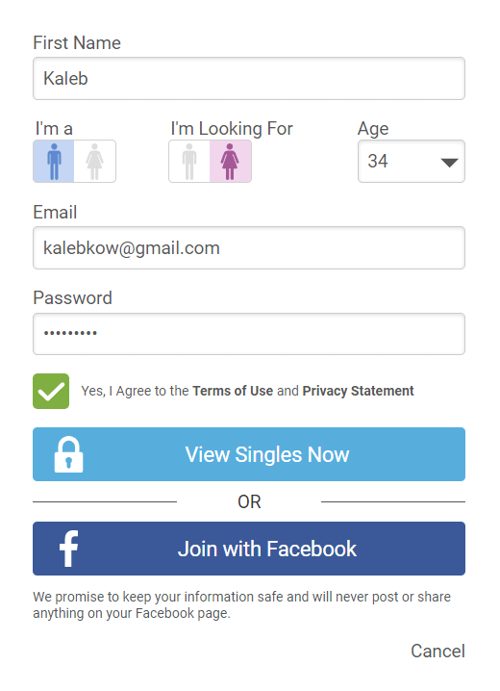Image resolution: width=500 pixels, height=691 pixels.
Task: Click the Age field showing 34
Action: tap(412, 162)
